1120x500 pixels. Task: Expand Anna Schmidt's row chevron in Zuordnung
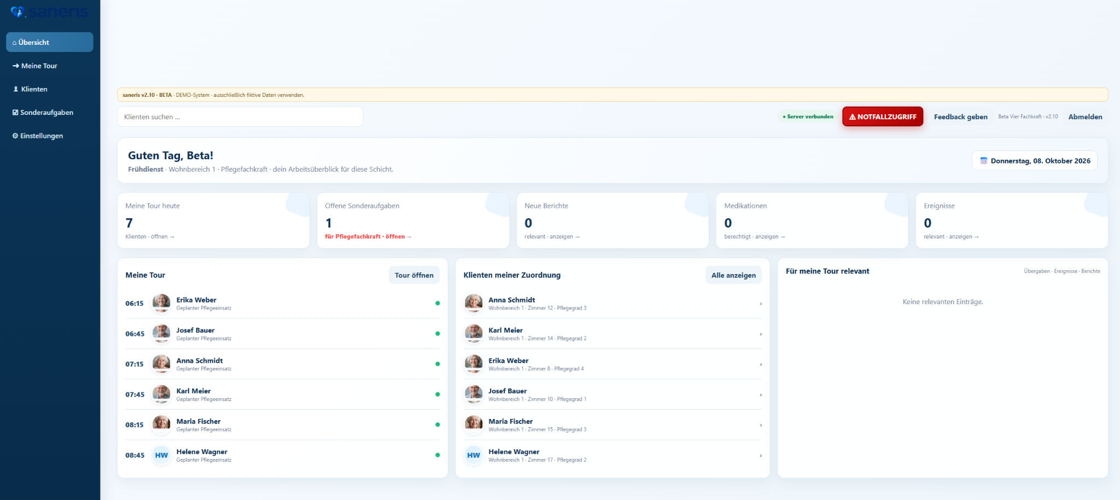761,304
